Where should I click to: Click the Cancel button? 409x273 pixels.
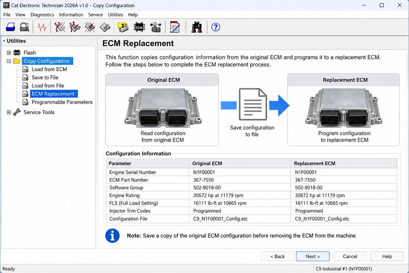point(350,256)
